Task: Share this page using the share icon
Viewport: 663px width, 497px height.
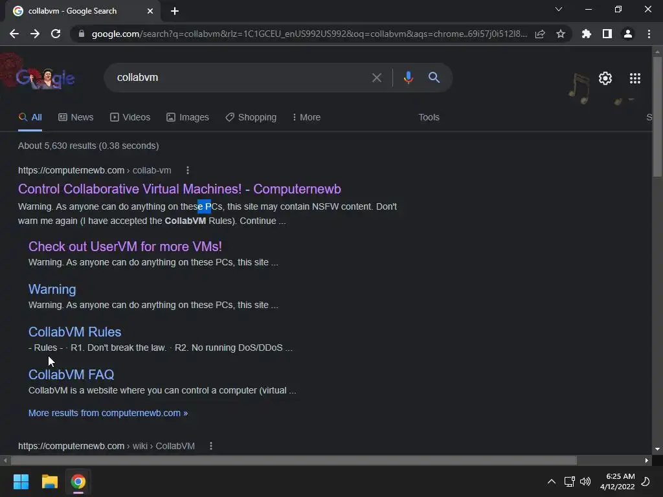Action: tap(540, 34)
